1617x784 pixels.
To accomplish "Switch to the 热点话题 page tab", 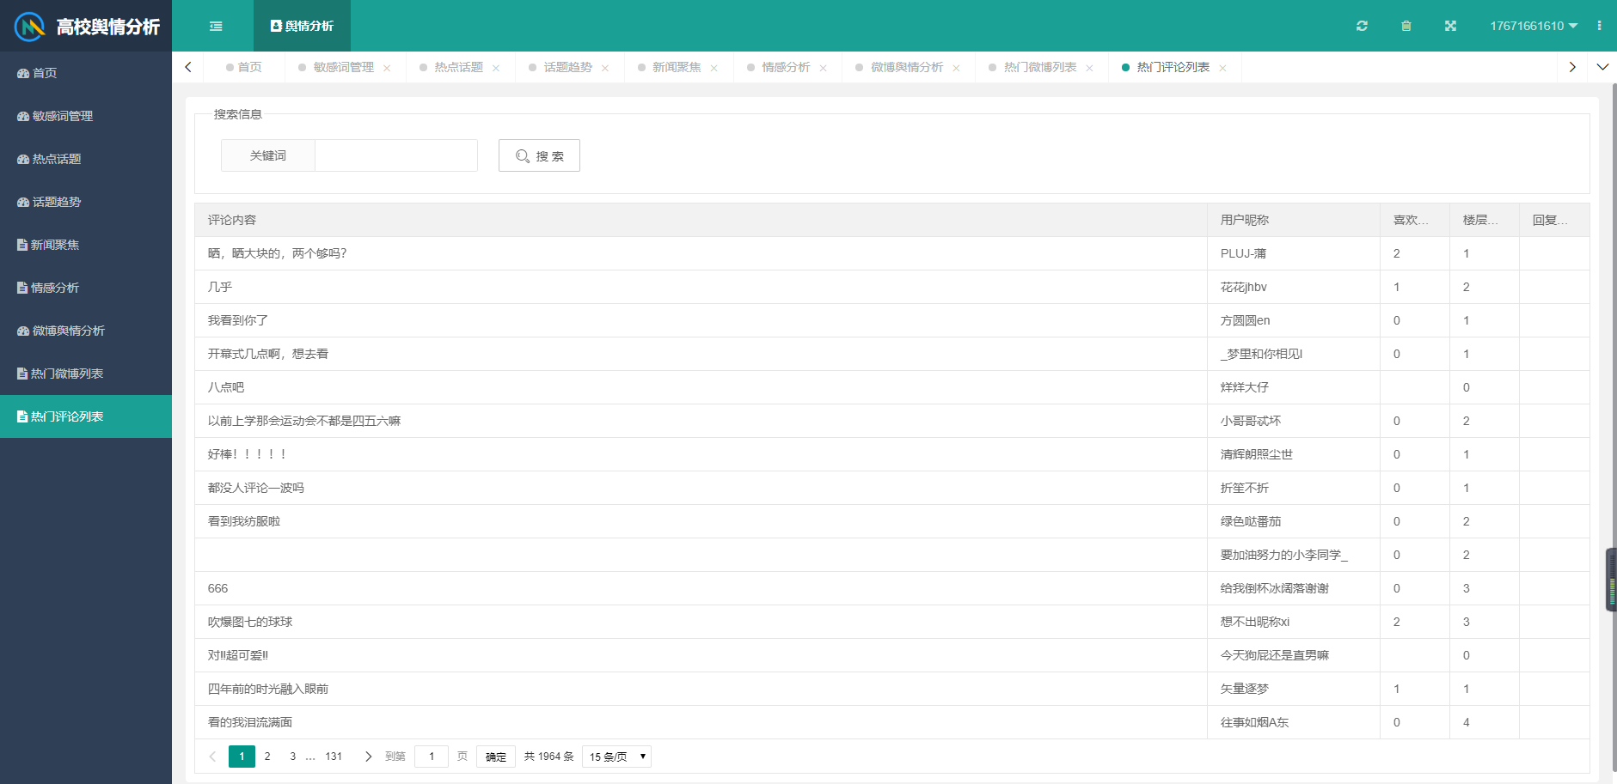I will pyautogui.click(x=458, y=67).
